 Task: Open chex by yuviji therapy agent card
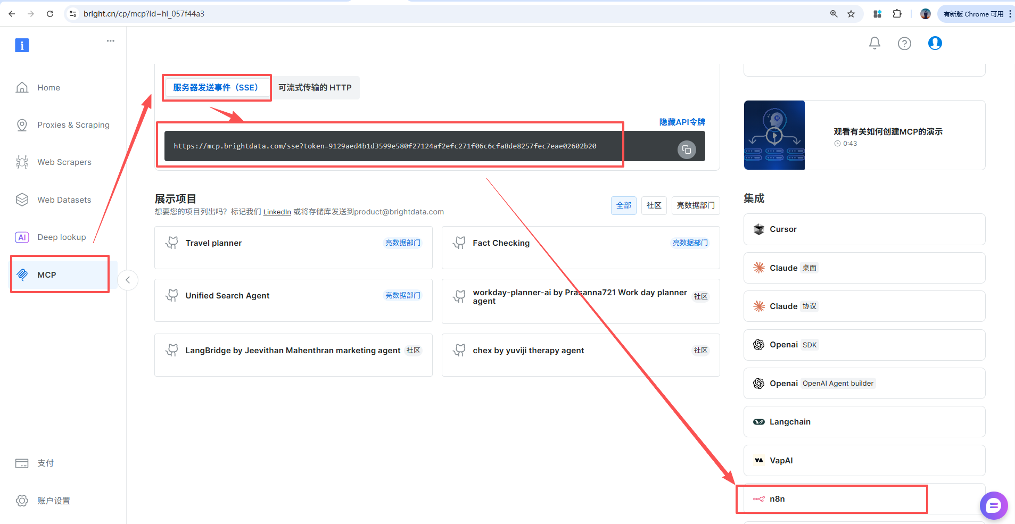click(x=581, y=355)
